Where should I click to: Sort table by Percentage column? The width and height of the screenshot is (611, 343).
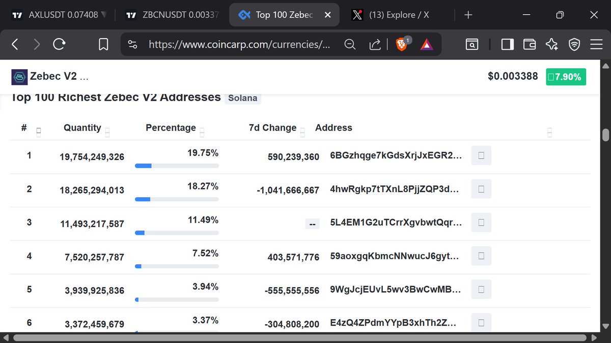(x=202, y=133)
